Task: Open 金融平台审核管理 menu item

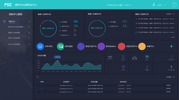Action: 14,33
